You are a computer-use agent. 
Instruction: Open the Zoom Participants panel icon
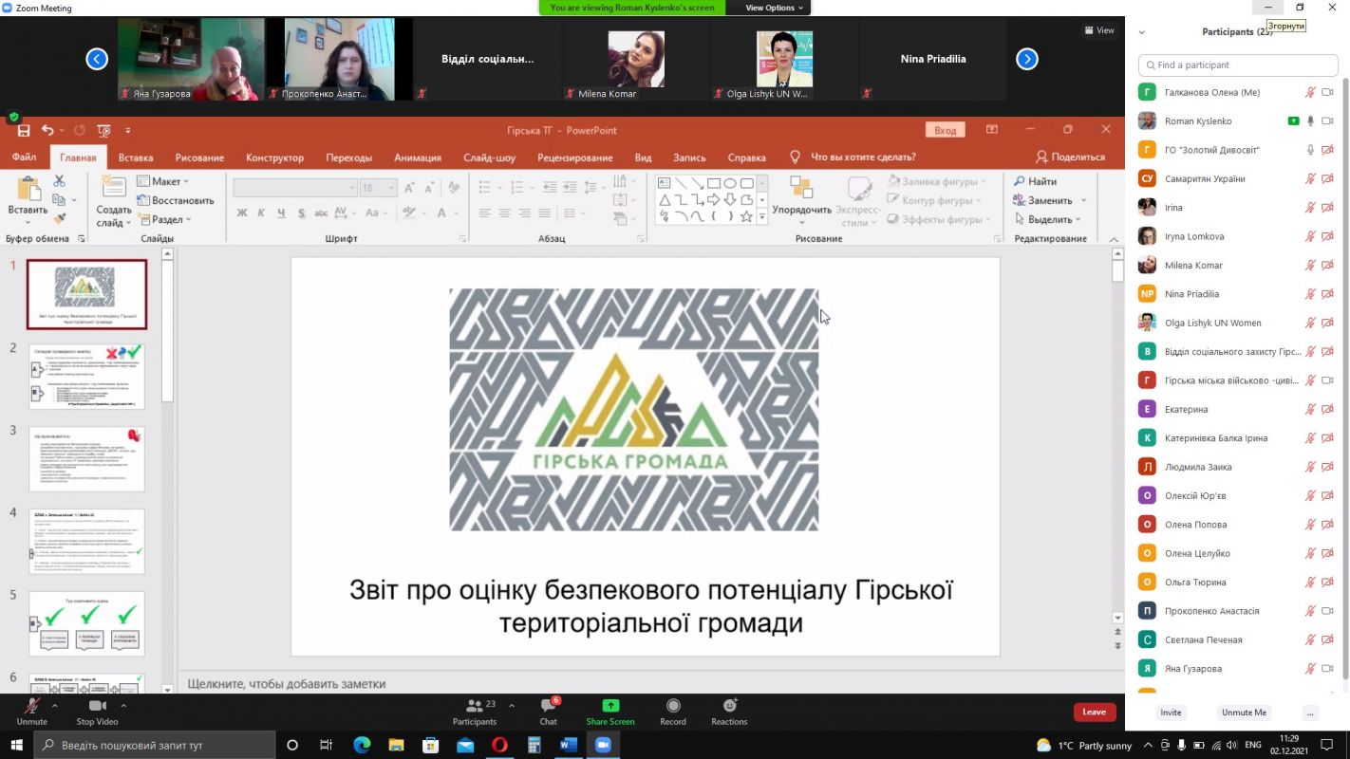pyautogui.click(x=474, y=706)
